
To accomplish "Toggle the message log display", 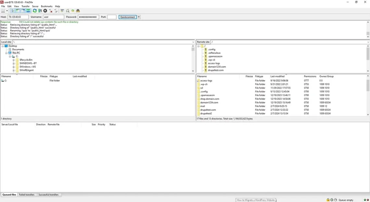I will 12,11.
